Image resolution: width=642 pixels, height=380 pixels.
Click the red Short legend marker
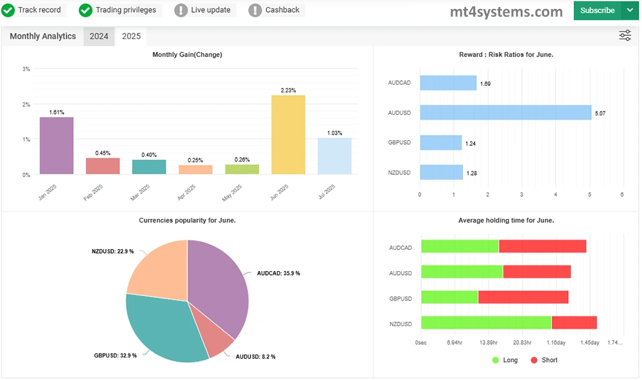point(535,360)
